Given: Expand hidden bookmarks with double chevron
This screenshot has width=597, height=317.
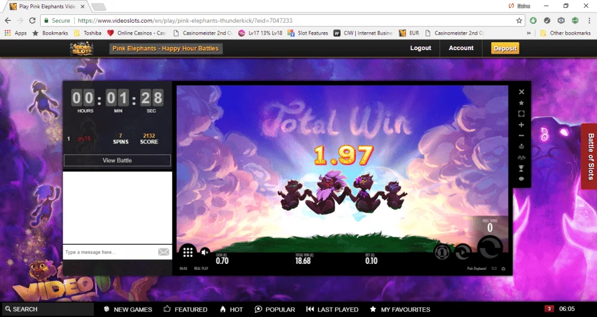Looking at the screenshot, I should (x=528, y=33).
